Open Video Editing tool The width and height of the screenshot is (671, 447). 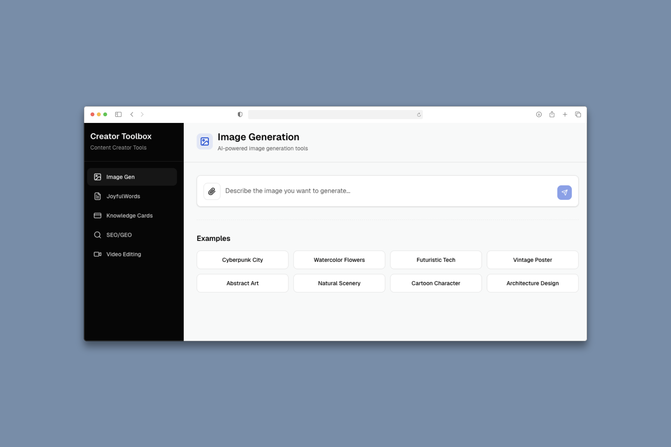123,254
